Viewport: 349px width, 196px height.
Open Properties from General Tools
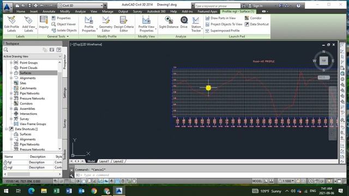[x=61, y=18]
